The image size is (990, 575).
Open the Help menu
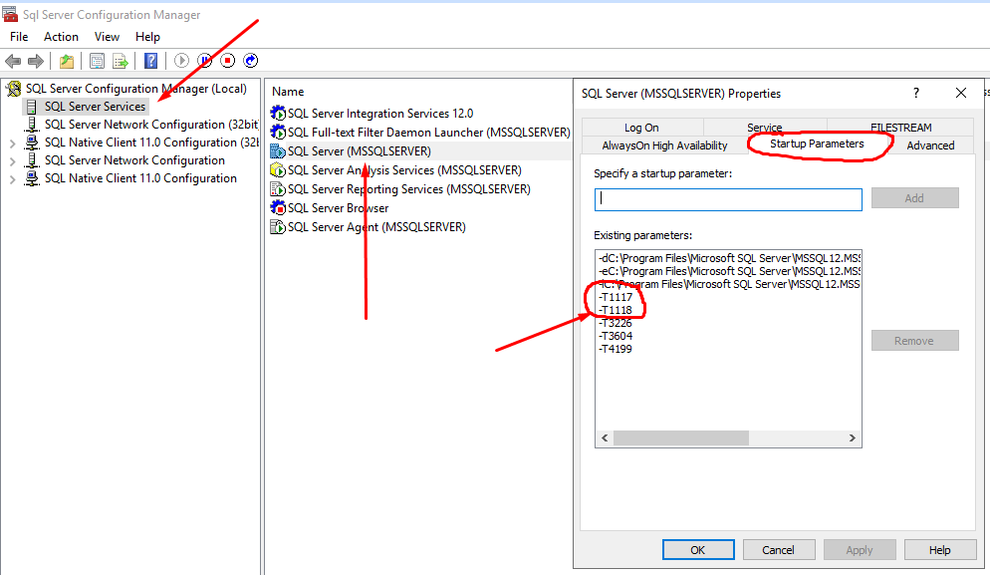pos(147,37)
